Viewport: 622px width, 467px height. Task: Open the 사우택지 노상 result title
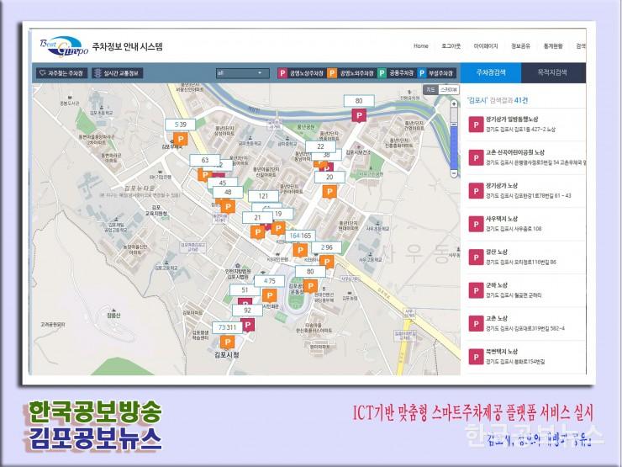pos(502,219)
